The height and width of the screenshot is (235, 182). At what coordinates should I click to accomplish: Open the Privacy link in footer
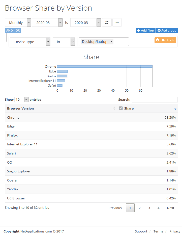pyautogui.click(x=175, y=231)
